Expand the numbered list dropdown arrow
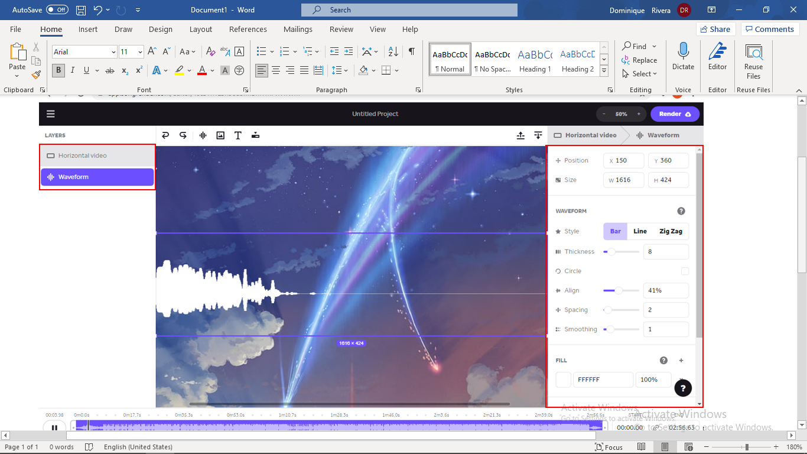The image size is (807, 454). coord(294,52)
